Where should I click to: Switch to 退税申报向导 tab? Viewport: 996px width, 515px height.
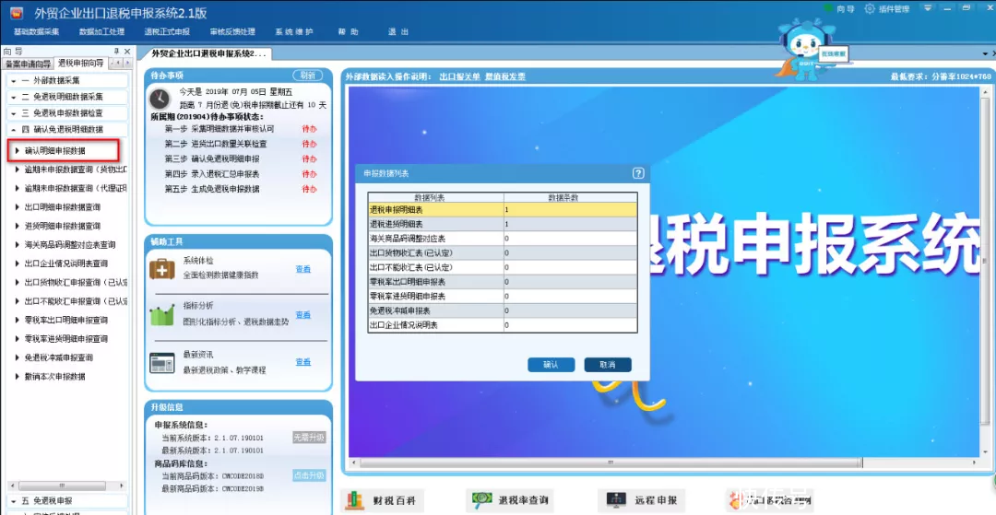(80, 63)
